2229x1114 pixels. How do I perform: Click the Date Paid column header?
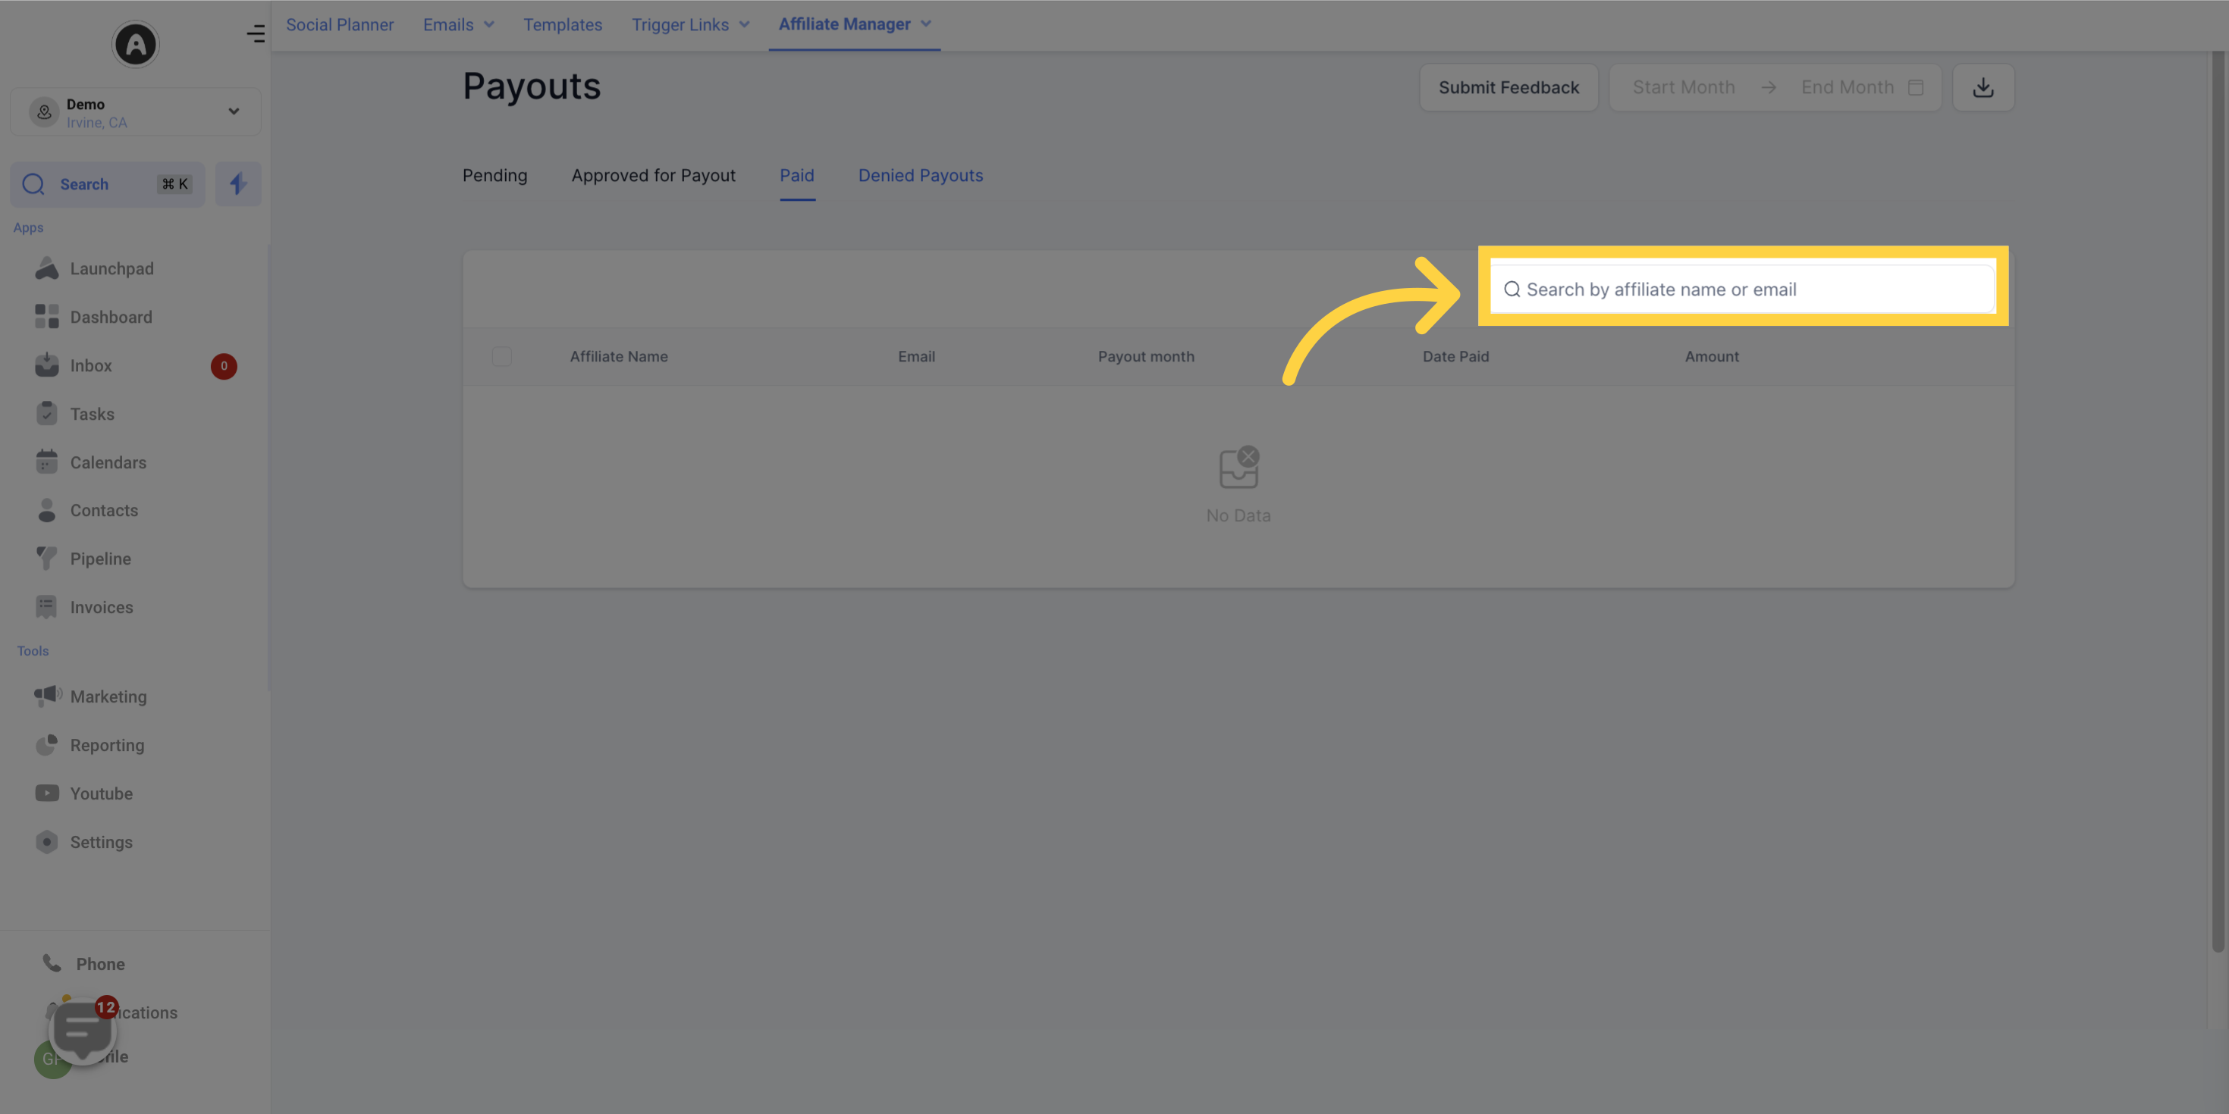1455,356
